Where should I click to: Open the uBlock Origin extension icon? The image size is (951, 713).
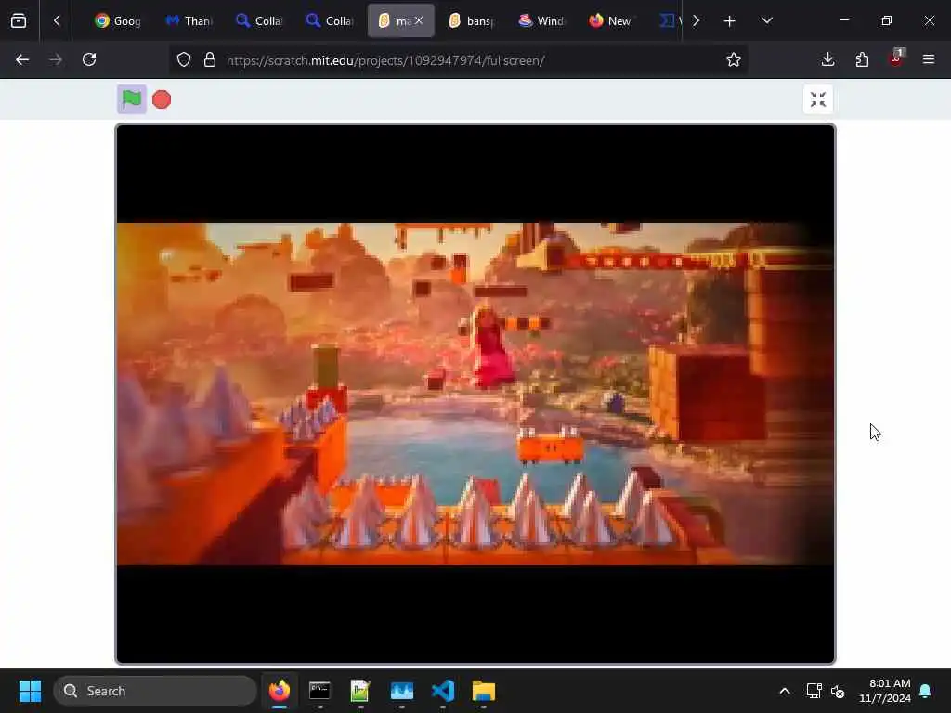[895, 59]
